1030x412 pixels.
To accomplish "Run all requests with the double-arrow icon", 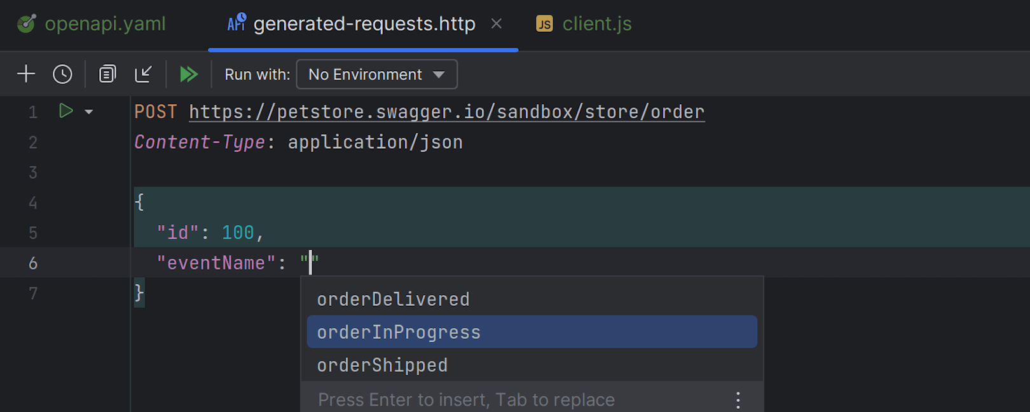I will [x=188, y=74].
